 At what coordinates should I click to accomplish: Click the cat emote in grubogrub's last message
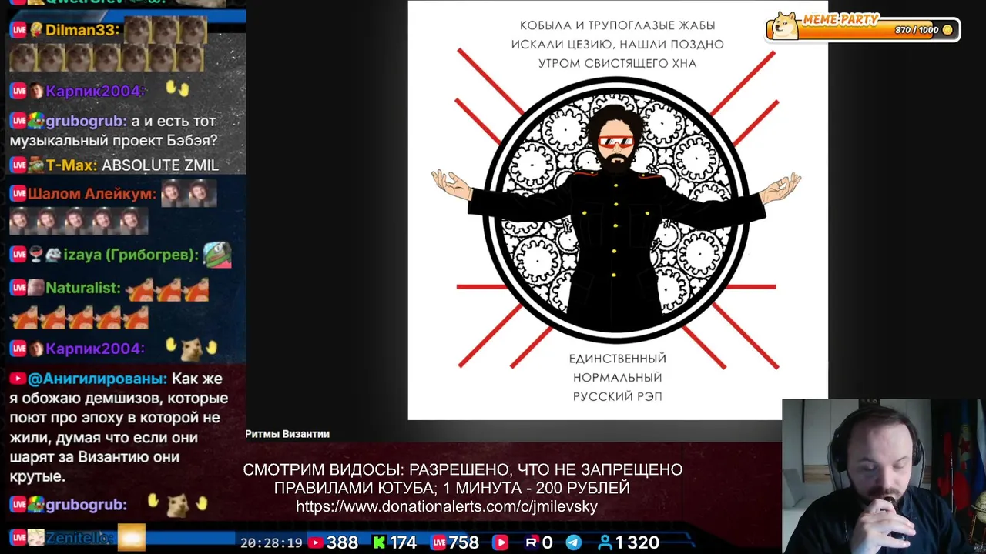(x=177, y=505)
